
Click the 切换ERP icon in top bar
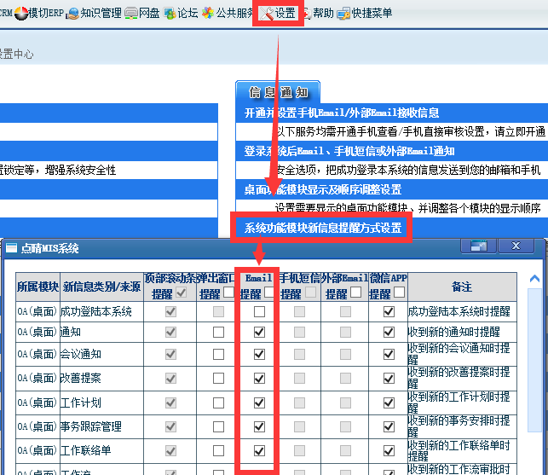tap(20, 13)
